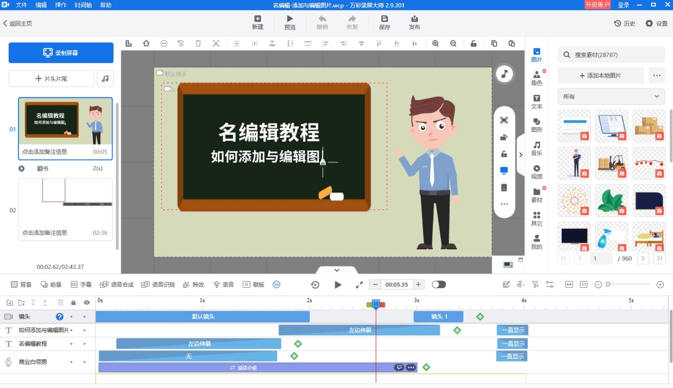Open 历史 (History)

[x=625, y=23]
